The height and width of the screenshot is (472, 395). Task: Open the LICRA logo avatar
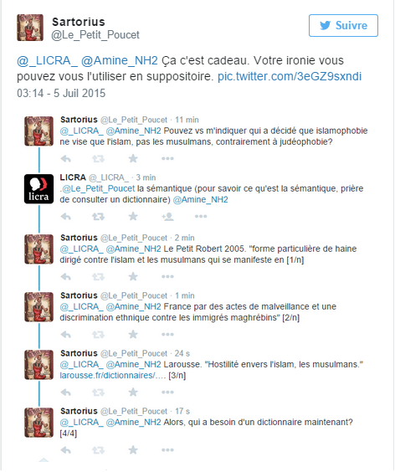[x=38, y=189]
